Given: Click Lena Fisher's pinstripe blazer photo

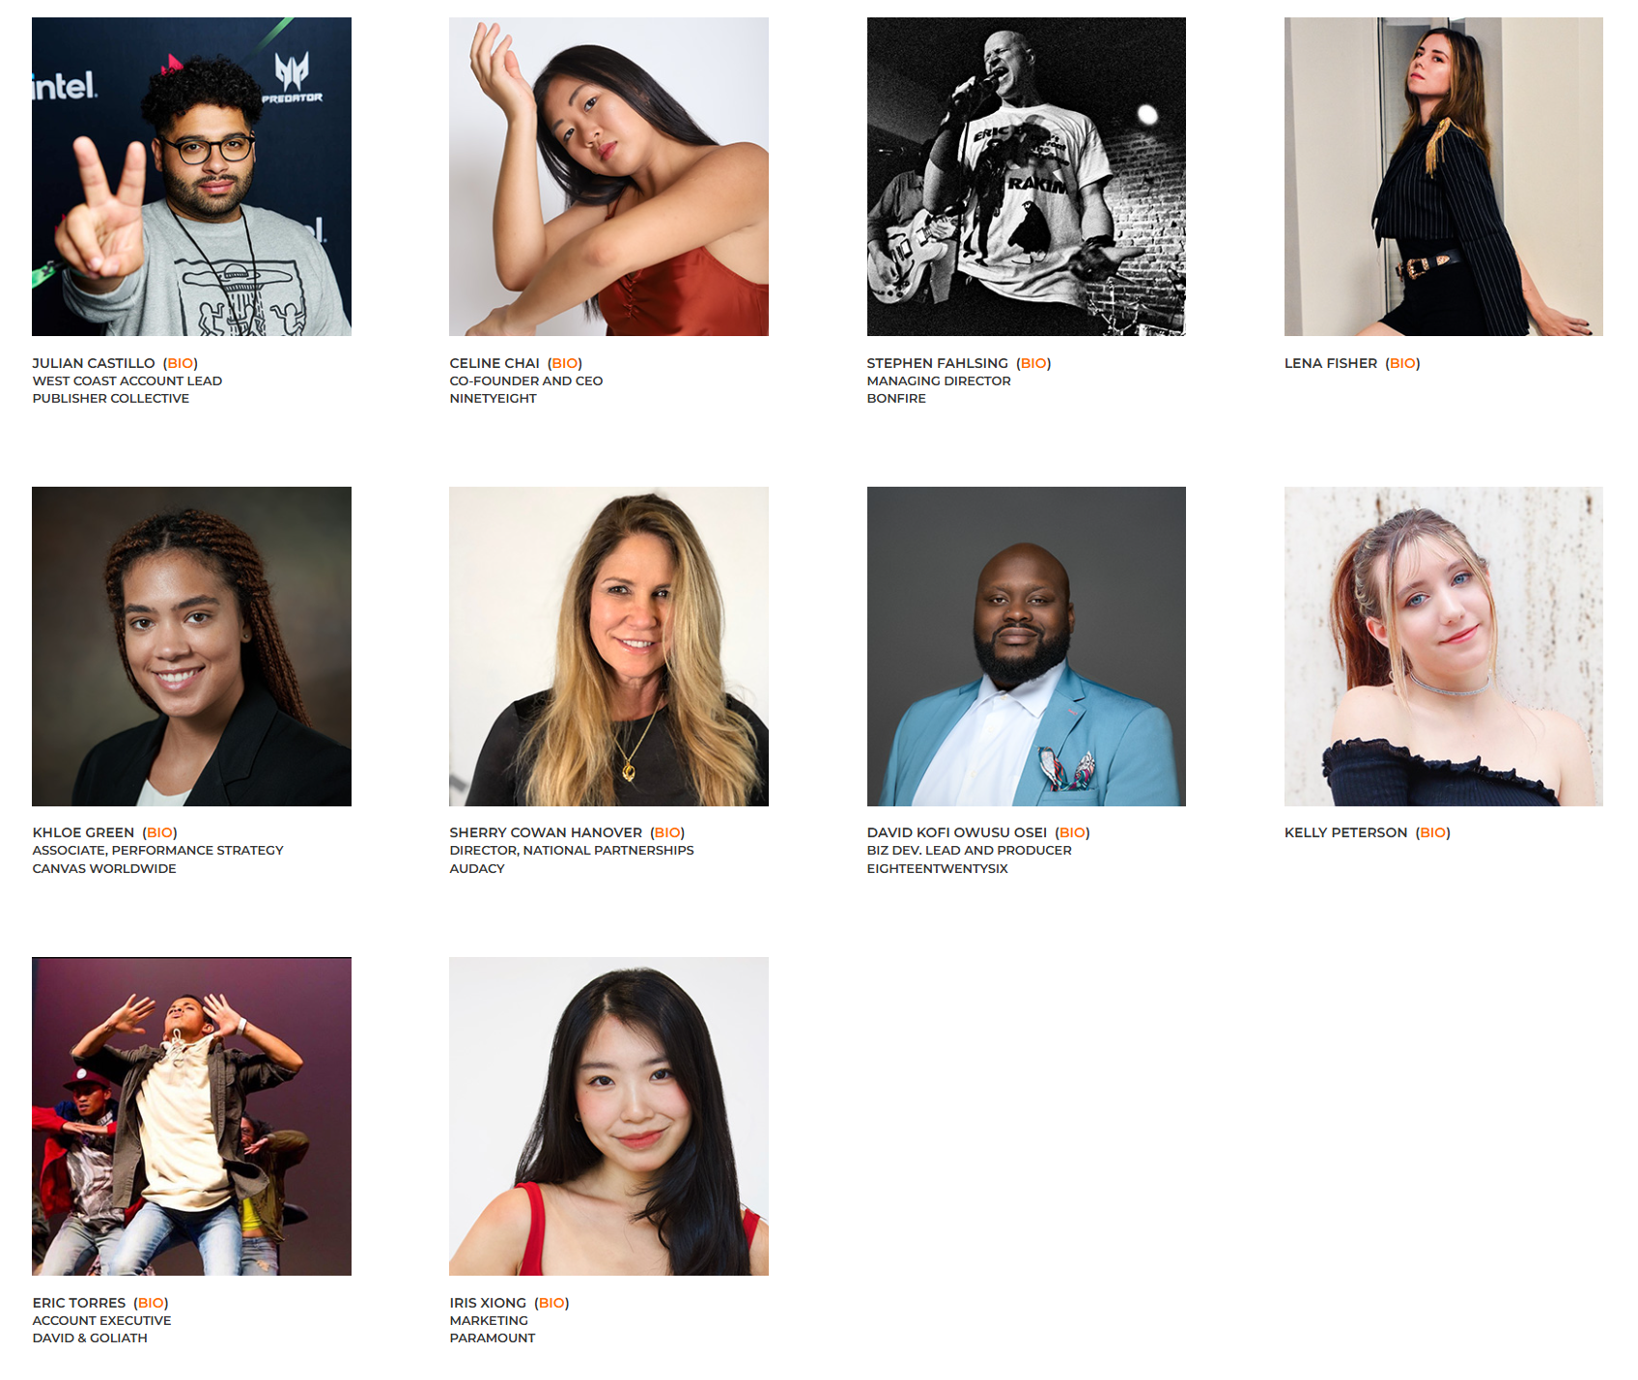Looking at the screenshot, I should pos(1444,177).
